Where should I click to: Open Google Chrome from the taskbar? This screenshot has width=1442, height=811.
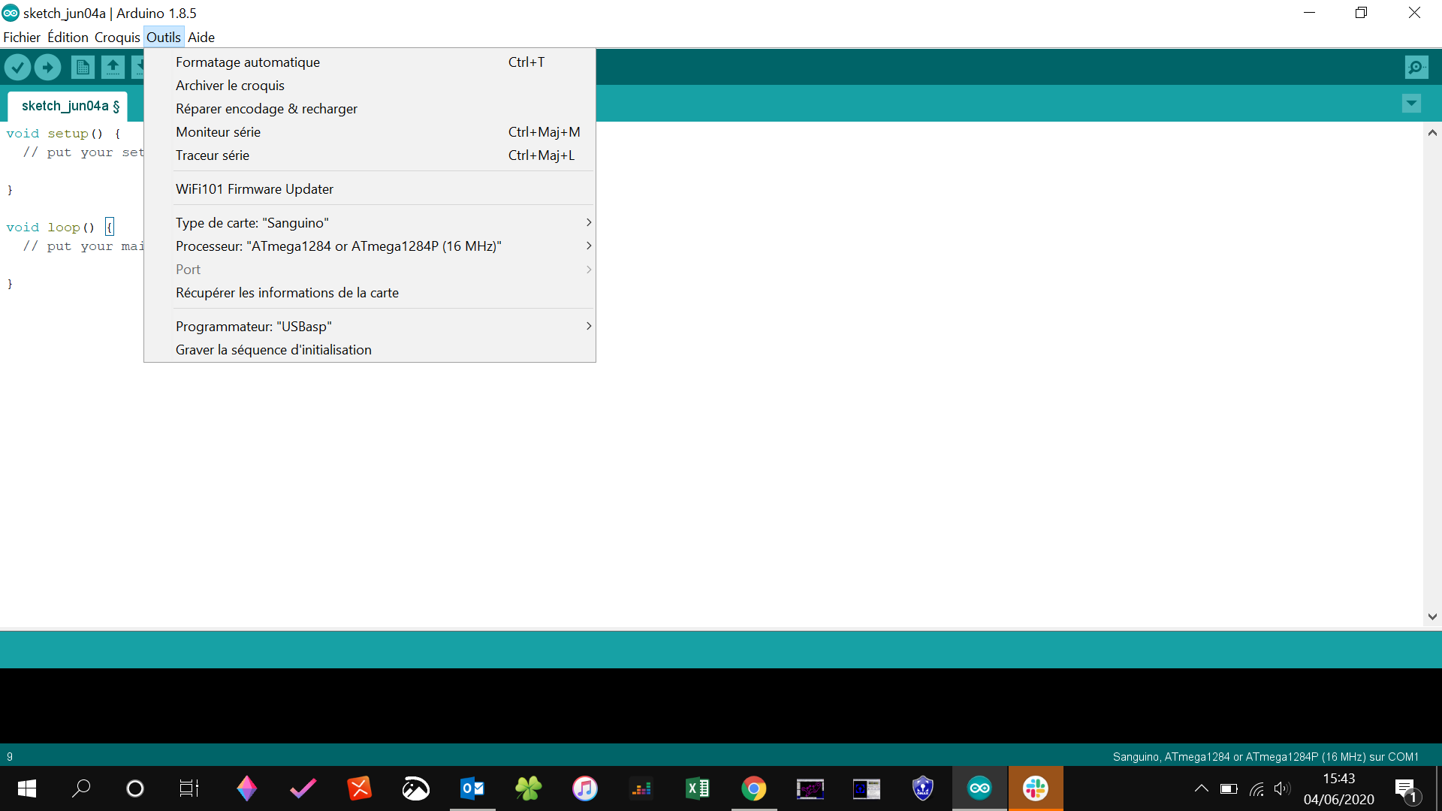point(754,788)
